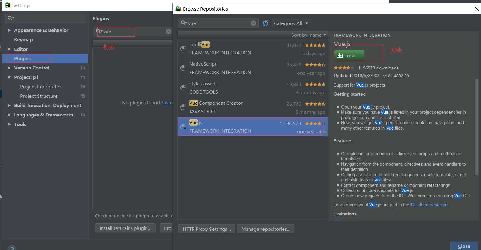Image resolution: width=481 pixels, height=250 pixels.
Task: Open the IDE documentation link
Action: click(x=429, y=205)
